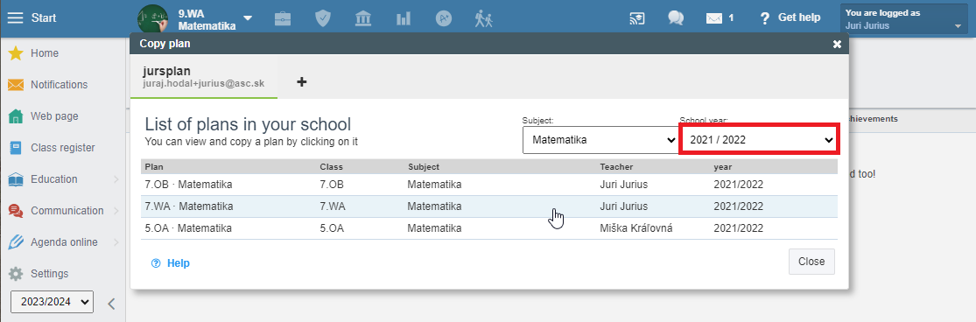Select the 5.OA · Matematika plan row
Viewport: 976px width, 322px height.
[x=489, y=228]
